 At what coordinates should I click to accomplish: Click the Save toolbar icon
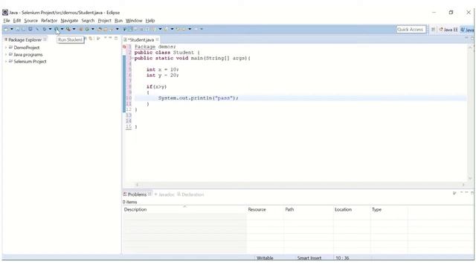coord(18,29)
